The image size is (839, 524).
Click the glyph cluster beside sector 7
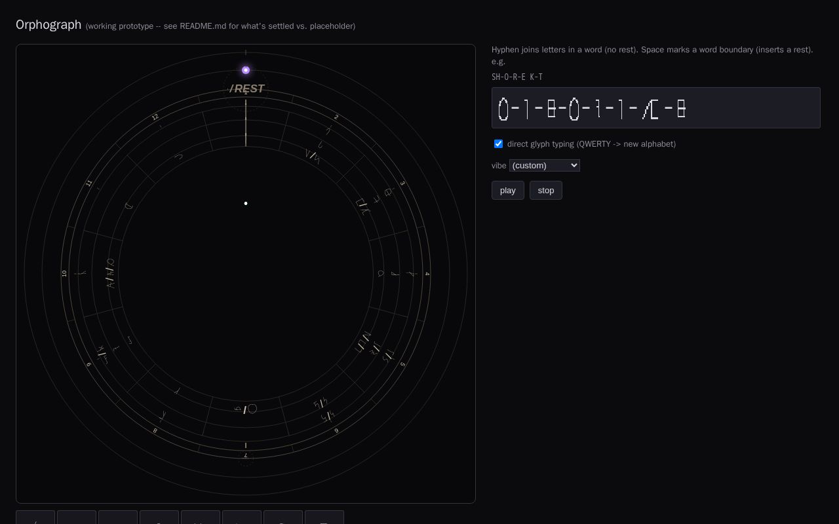tap(246, 409)
